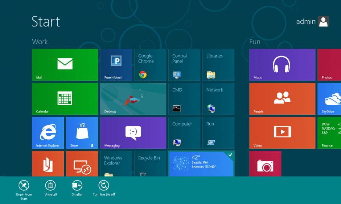Image resolution: width=341 pixels, height=204 pixels.
Task: Open the SkyDrive tile
Action: click(329, 99)
